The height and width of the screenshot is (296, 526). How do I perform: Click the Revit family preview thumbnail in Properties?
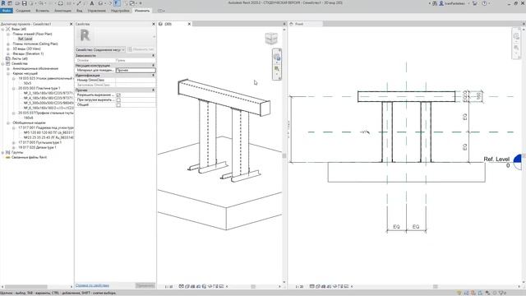pos(85,35)
